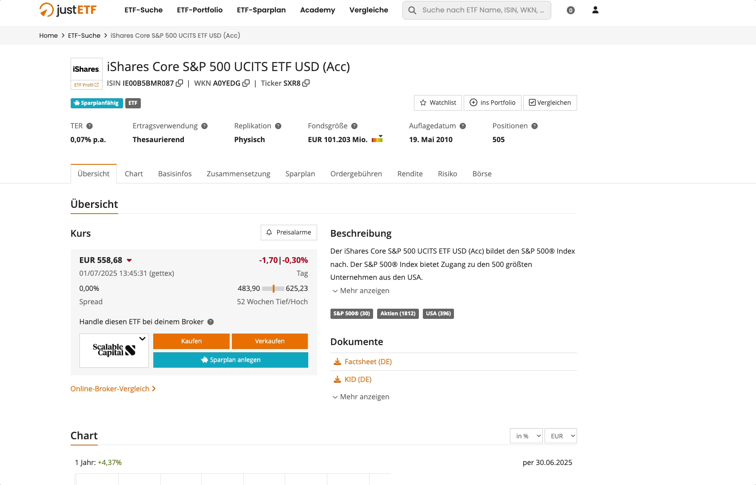Open the user account icon
The width and height of the screenshot is (756, 485).
595,10
